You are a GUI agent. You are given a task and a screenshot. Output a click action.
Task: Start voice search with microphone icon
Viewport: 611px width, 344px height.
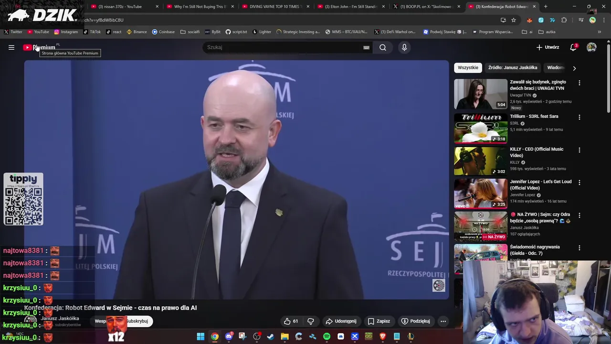tap(404, 47)
